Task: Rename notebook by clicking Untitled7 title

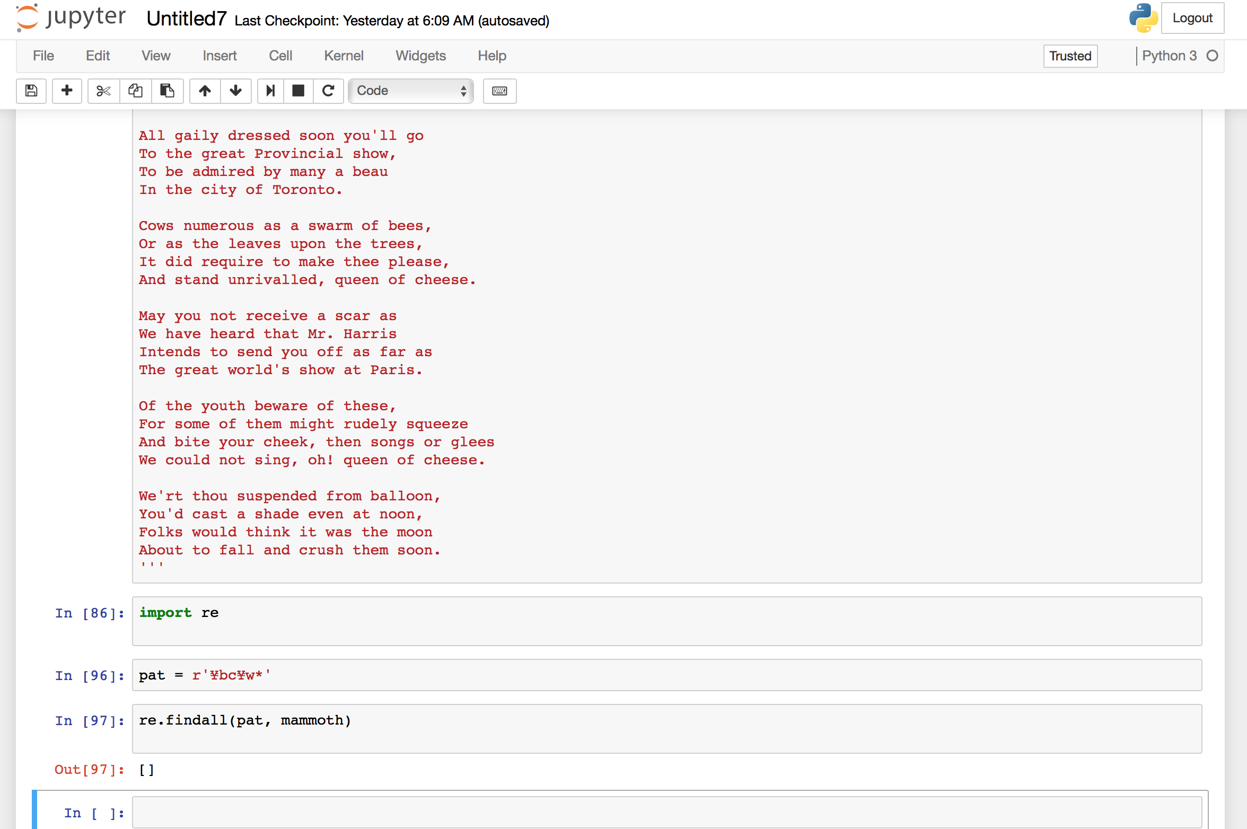Action: pyautogui.click(x=187, y=19)
